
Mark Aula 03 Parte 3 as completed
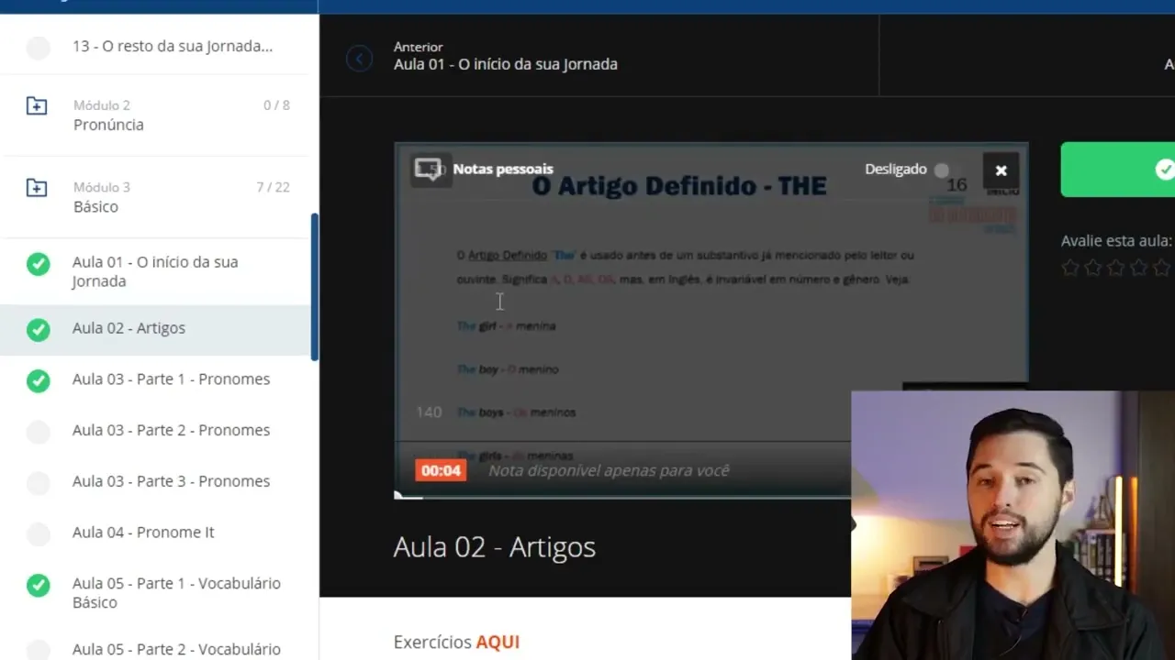point(38,482)
